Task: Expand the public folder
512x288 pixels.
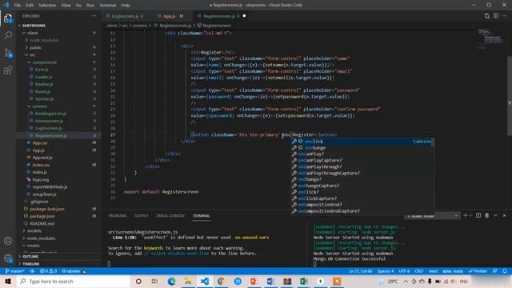Action: (58, 47)
